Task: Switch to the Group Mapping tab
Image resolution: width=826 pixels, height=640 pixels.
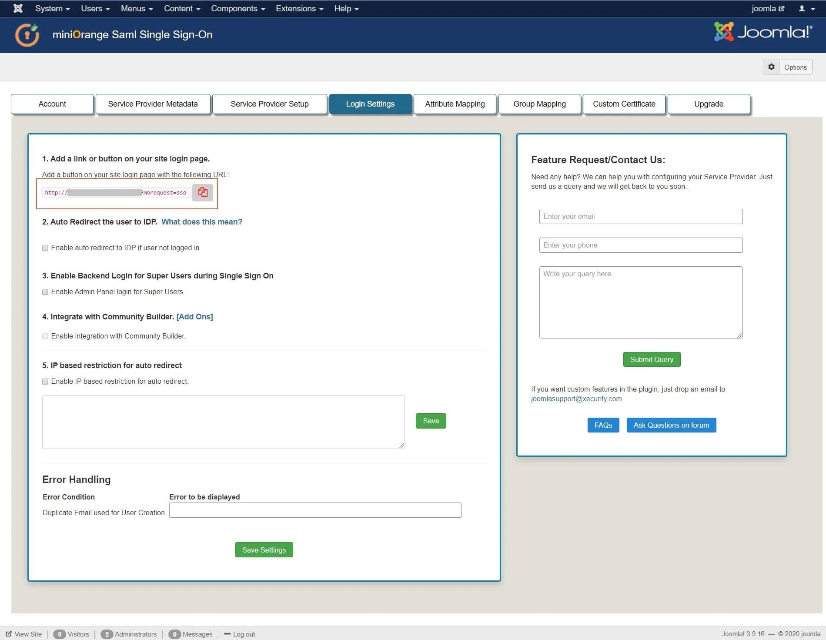Action: point(539,104)
